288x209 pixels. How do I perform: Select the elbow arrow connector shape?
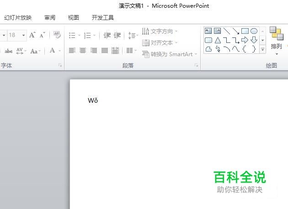[x=235, y=40]
